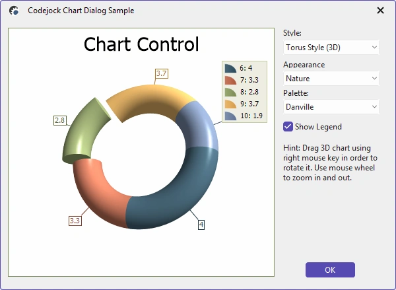This screenshot has width=396, height=290.
Task: Close the Chart Dialog Sample window
Action: point(380,11)
